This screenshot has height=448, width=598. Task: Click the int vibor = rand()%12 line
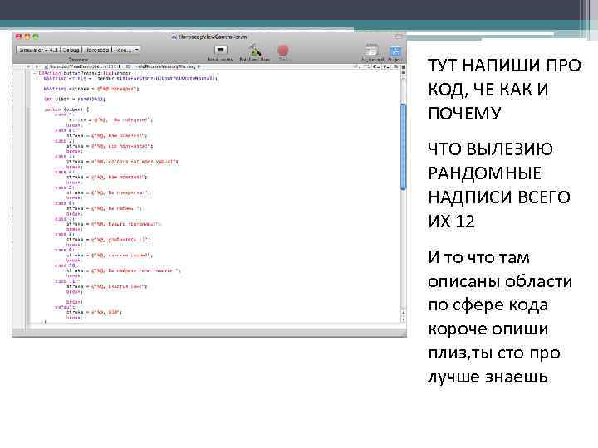[75, 99]
